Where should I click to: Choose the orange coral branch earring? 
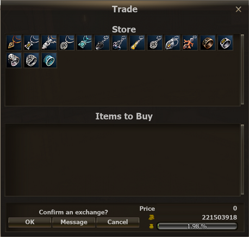tap(190, 42)
